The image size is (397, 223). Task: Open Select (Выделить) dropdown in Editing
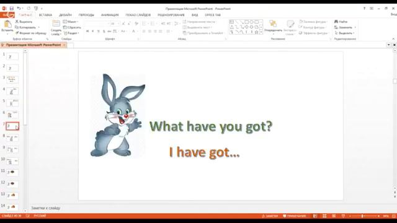(x=344, y=33)
